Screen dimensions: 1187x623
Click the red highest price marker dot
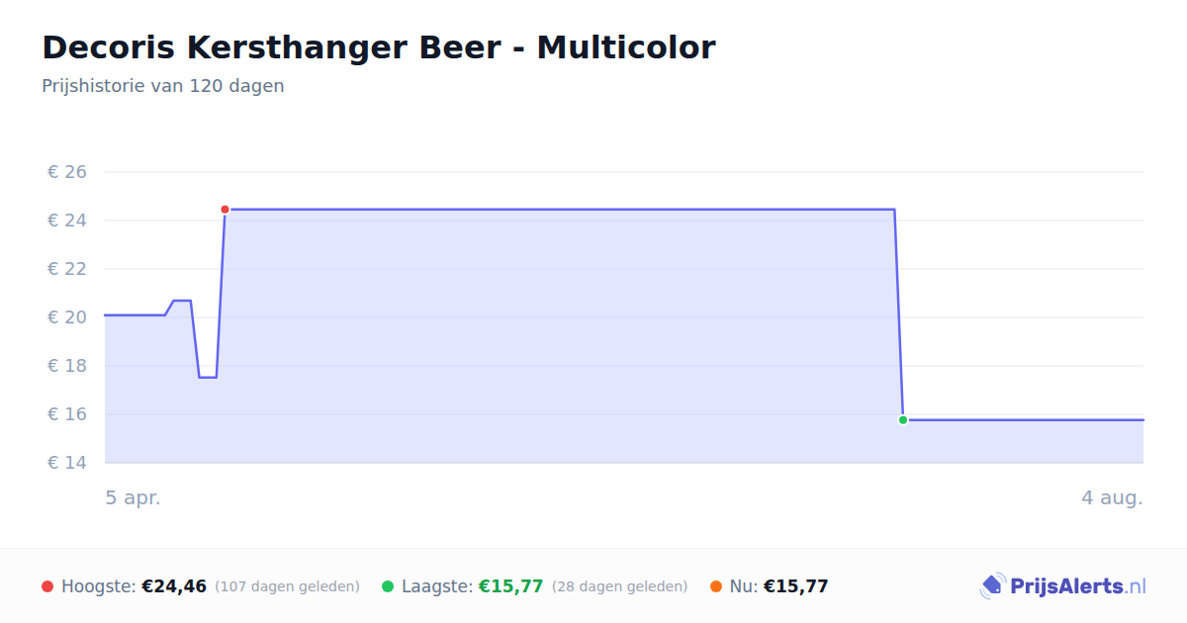click(225, 210)
